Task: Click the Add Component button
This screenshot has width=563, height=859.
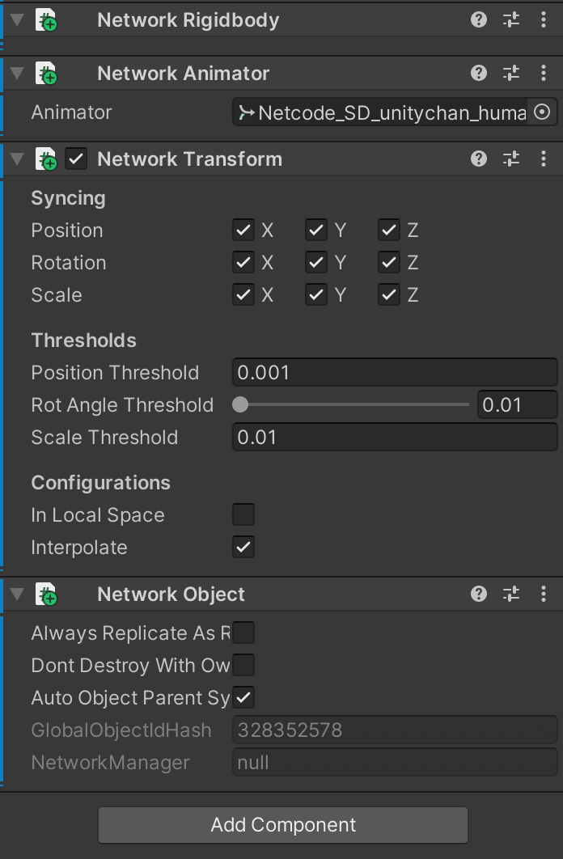Action: coord(281,825)
